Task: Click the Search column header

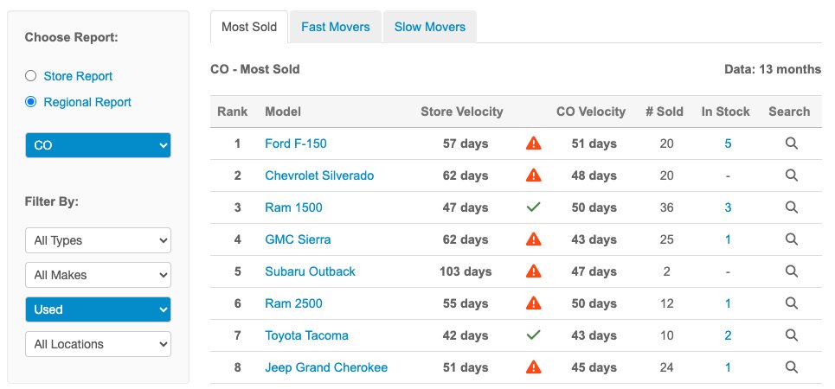Action: click(x=789, y=112)
